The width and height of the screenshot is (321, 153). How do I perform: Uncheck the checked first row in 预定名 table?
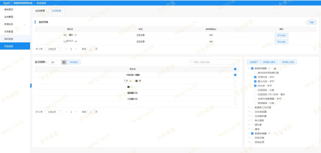pyautogui.click(x=235, y=75)
